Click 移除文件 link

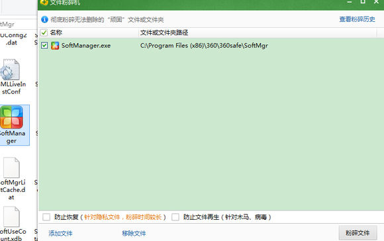tap(134, 233)
